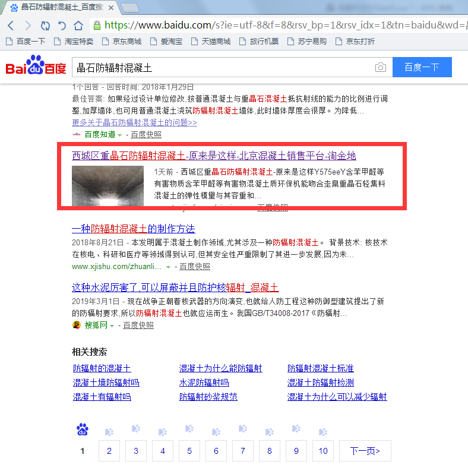The height and width of the screenshot is (474, 468).
Task: Open 这种水泥厉害了 result title
Action: point(175,287)
